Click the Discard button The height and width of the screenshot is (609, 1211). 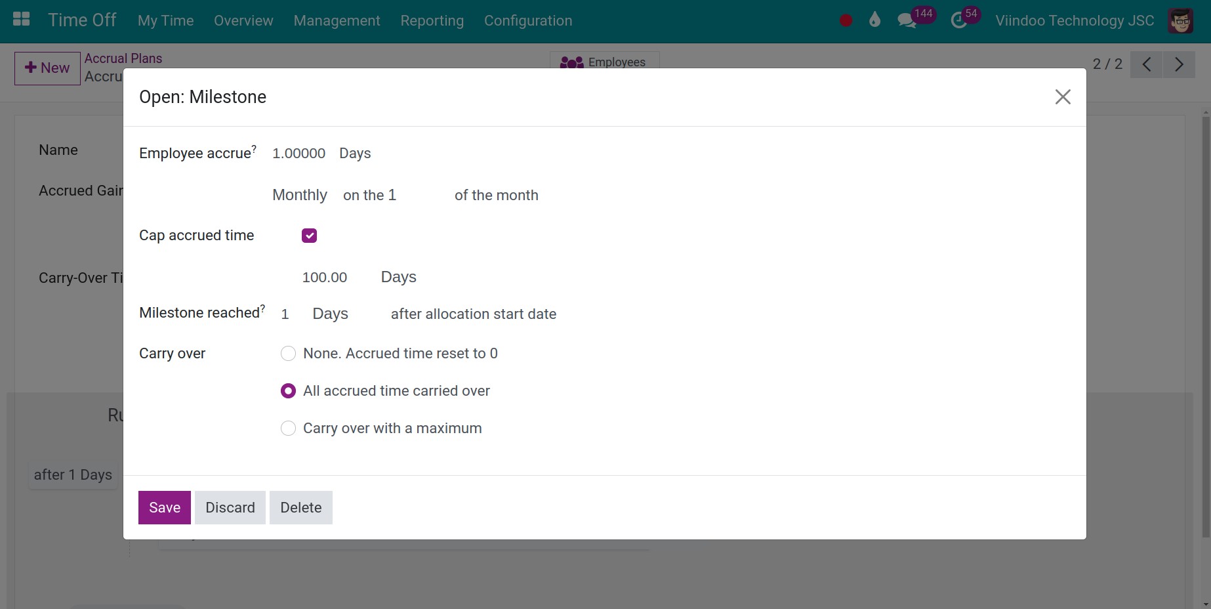tap(230, 507)
